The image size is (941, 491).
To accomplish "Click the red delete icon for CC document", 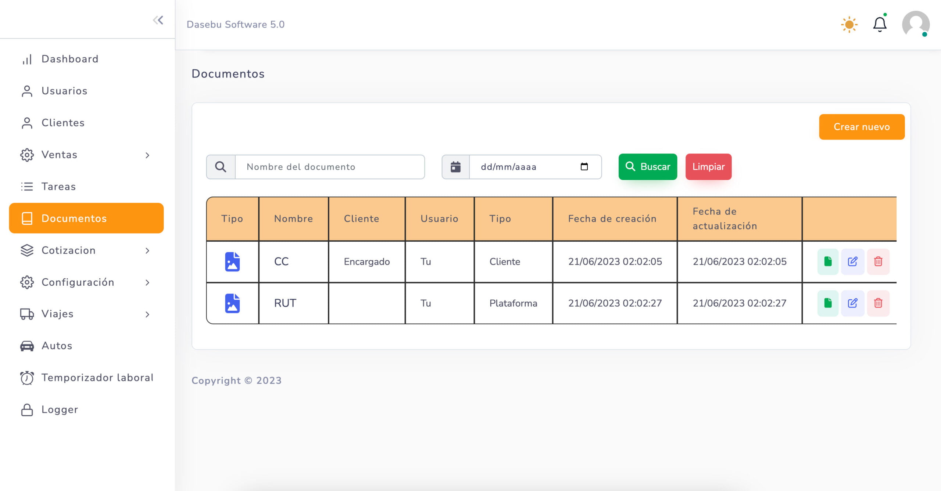I will click(x=879, y=261).
